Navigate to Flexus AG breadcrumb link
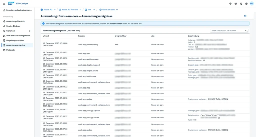The image size is (256, 137). (x=48, y=10)
